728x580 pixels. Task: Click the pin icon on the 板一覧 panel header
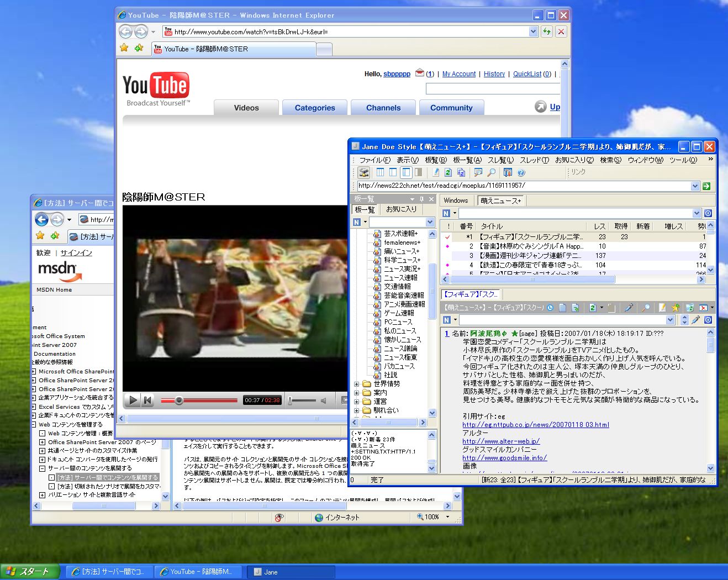pyautogui.click(x=421, y=199)
